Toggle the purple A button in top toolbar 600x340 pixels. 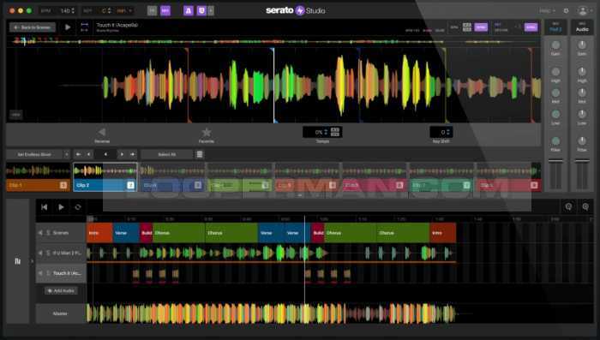point(188,11)
